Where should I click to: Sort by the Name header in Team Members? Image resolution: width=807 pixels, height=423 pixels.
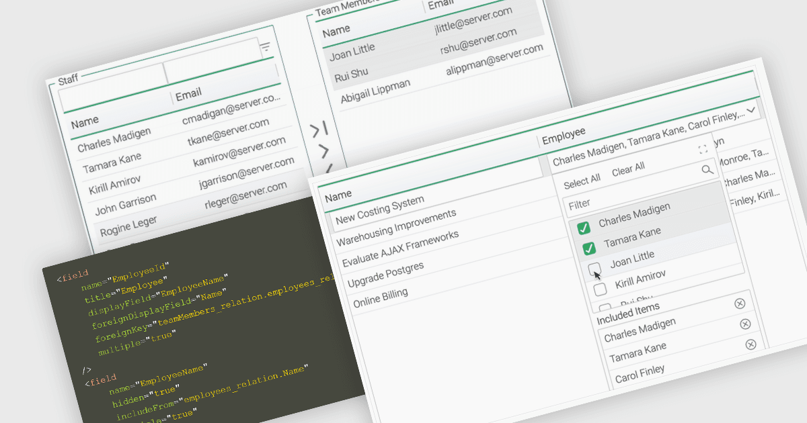[336, 32]
